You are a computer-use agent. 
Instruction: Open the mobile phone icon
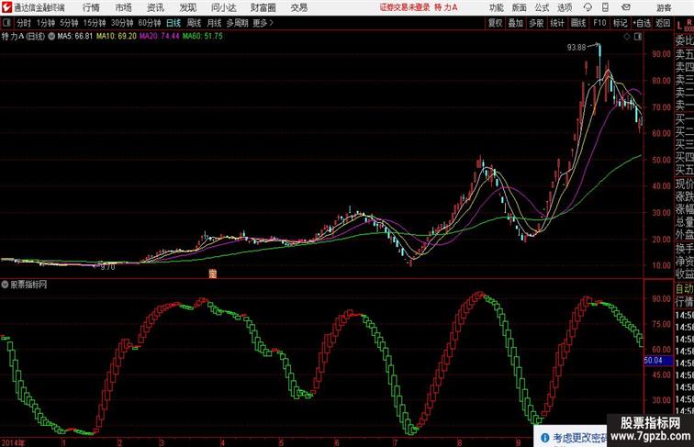605,7
